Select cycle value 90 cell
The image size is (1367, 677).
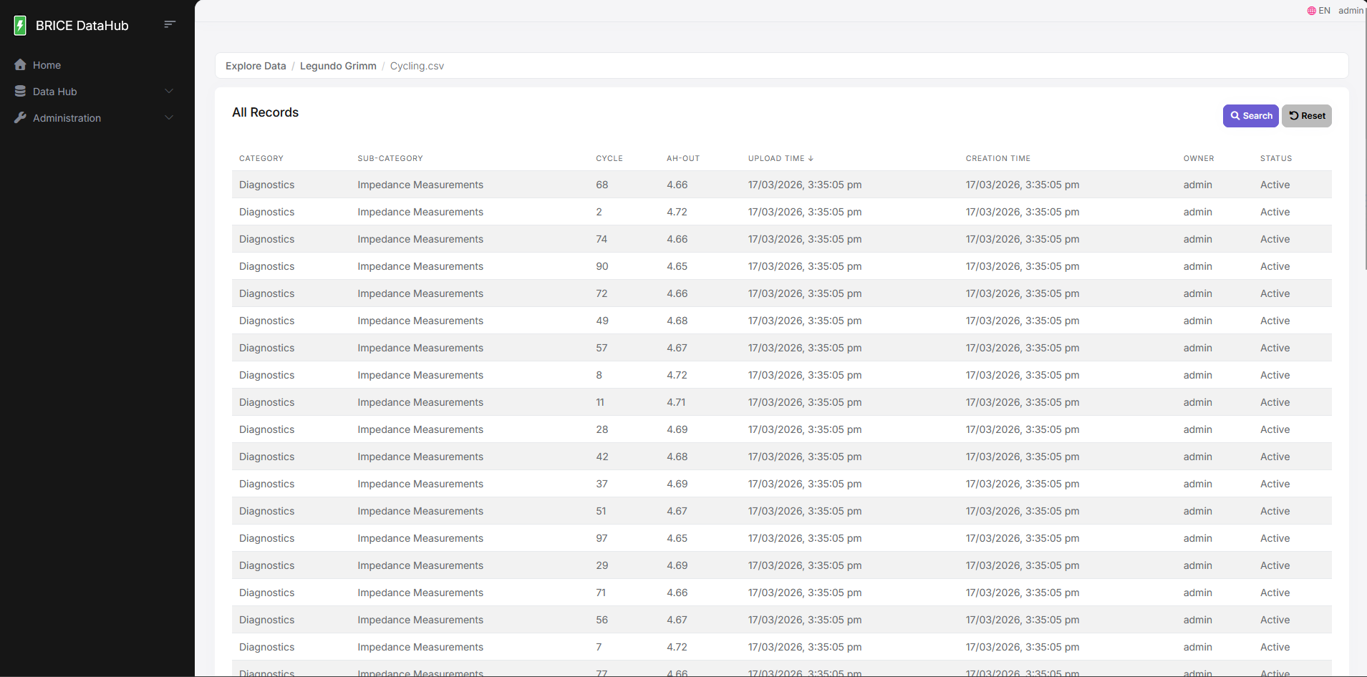(602, 266)
